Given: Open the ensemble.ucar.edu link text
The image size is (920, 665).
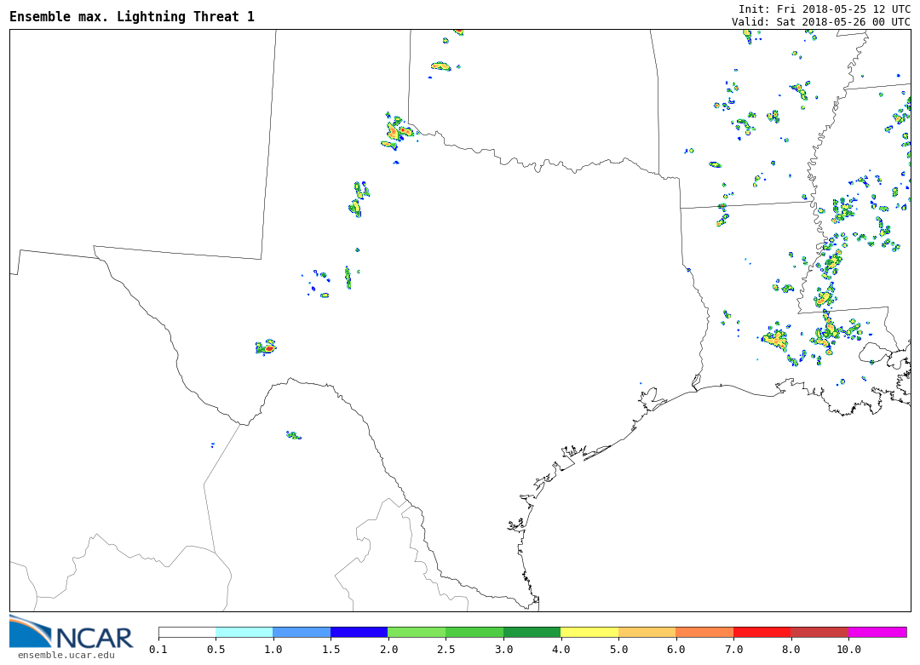Looking at the screenshot, I should coord(66,655).
